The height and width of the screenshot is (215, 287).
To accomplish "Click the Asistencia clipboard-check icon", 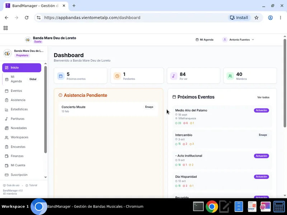I will pyautogui.click(x=6, y=100).
